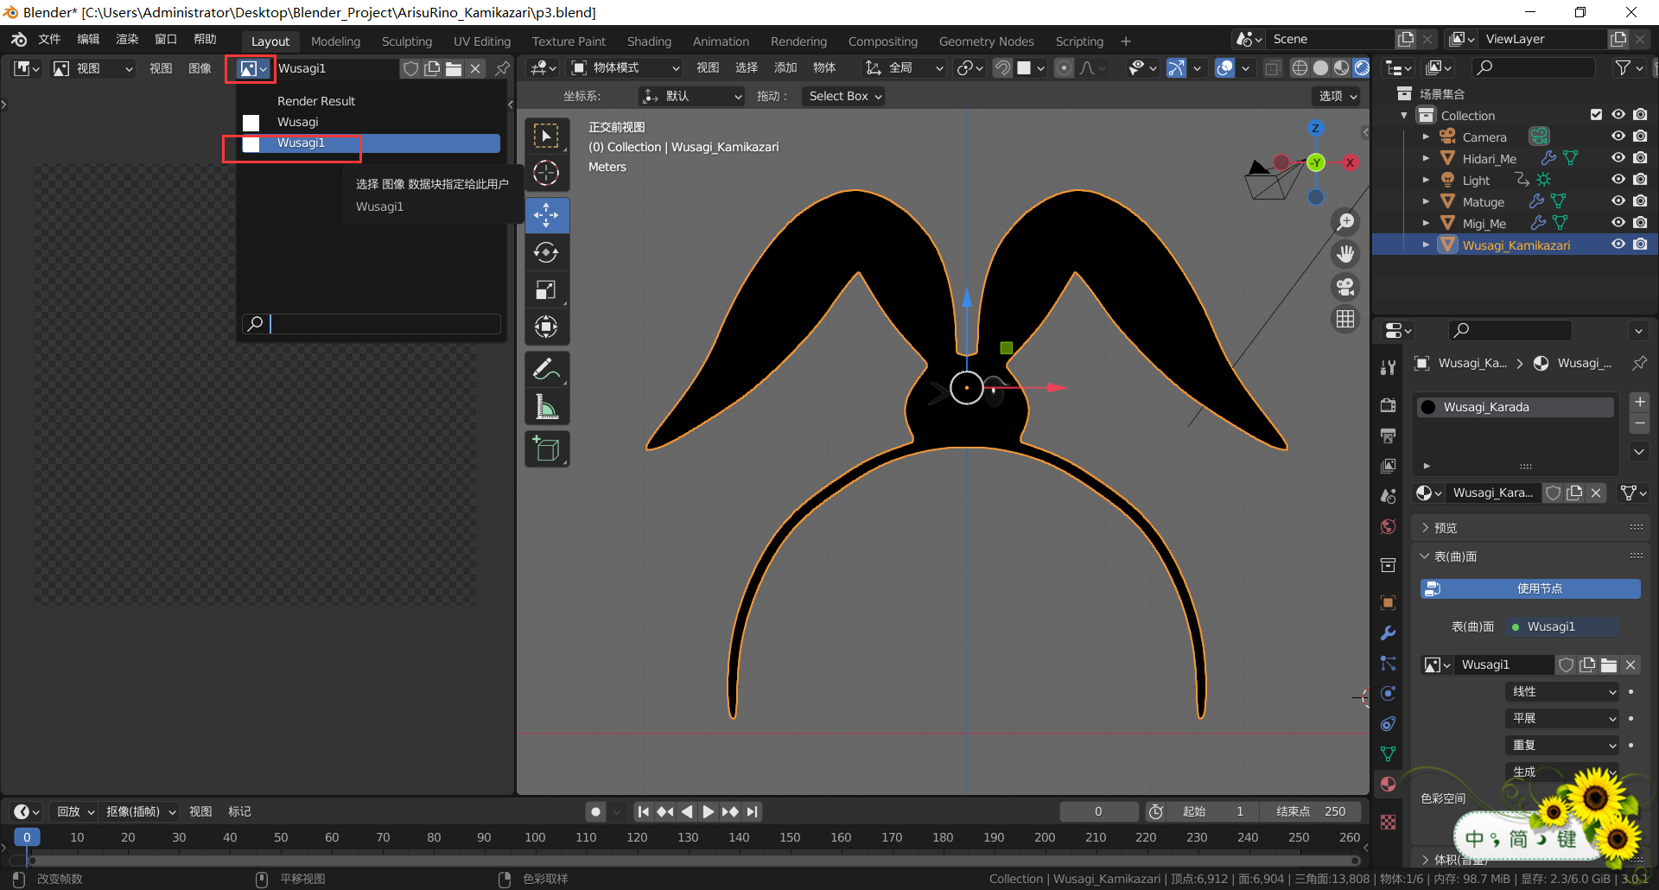Choose Wusagi from the image list
The height and width of the screenshot is (890, 1659).
(298, 122)
